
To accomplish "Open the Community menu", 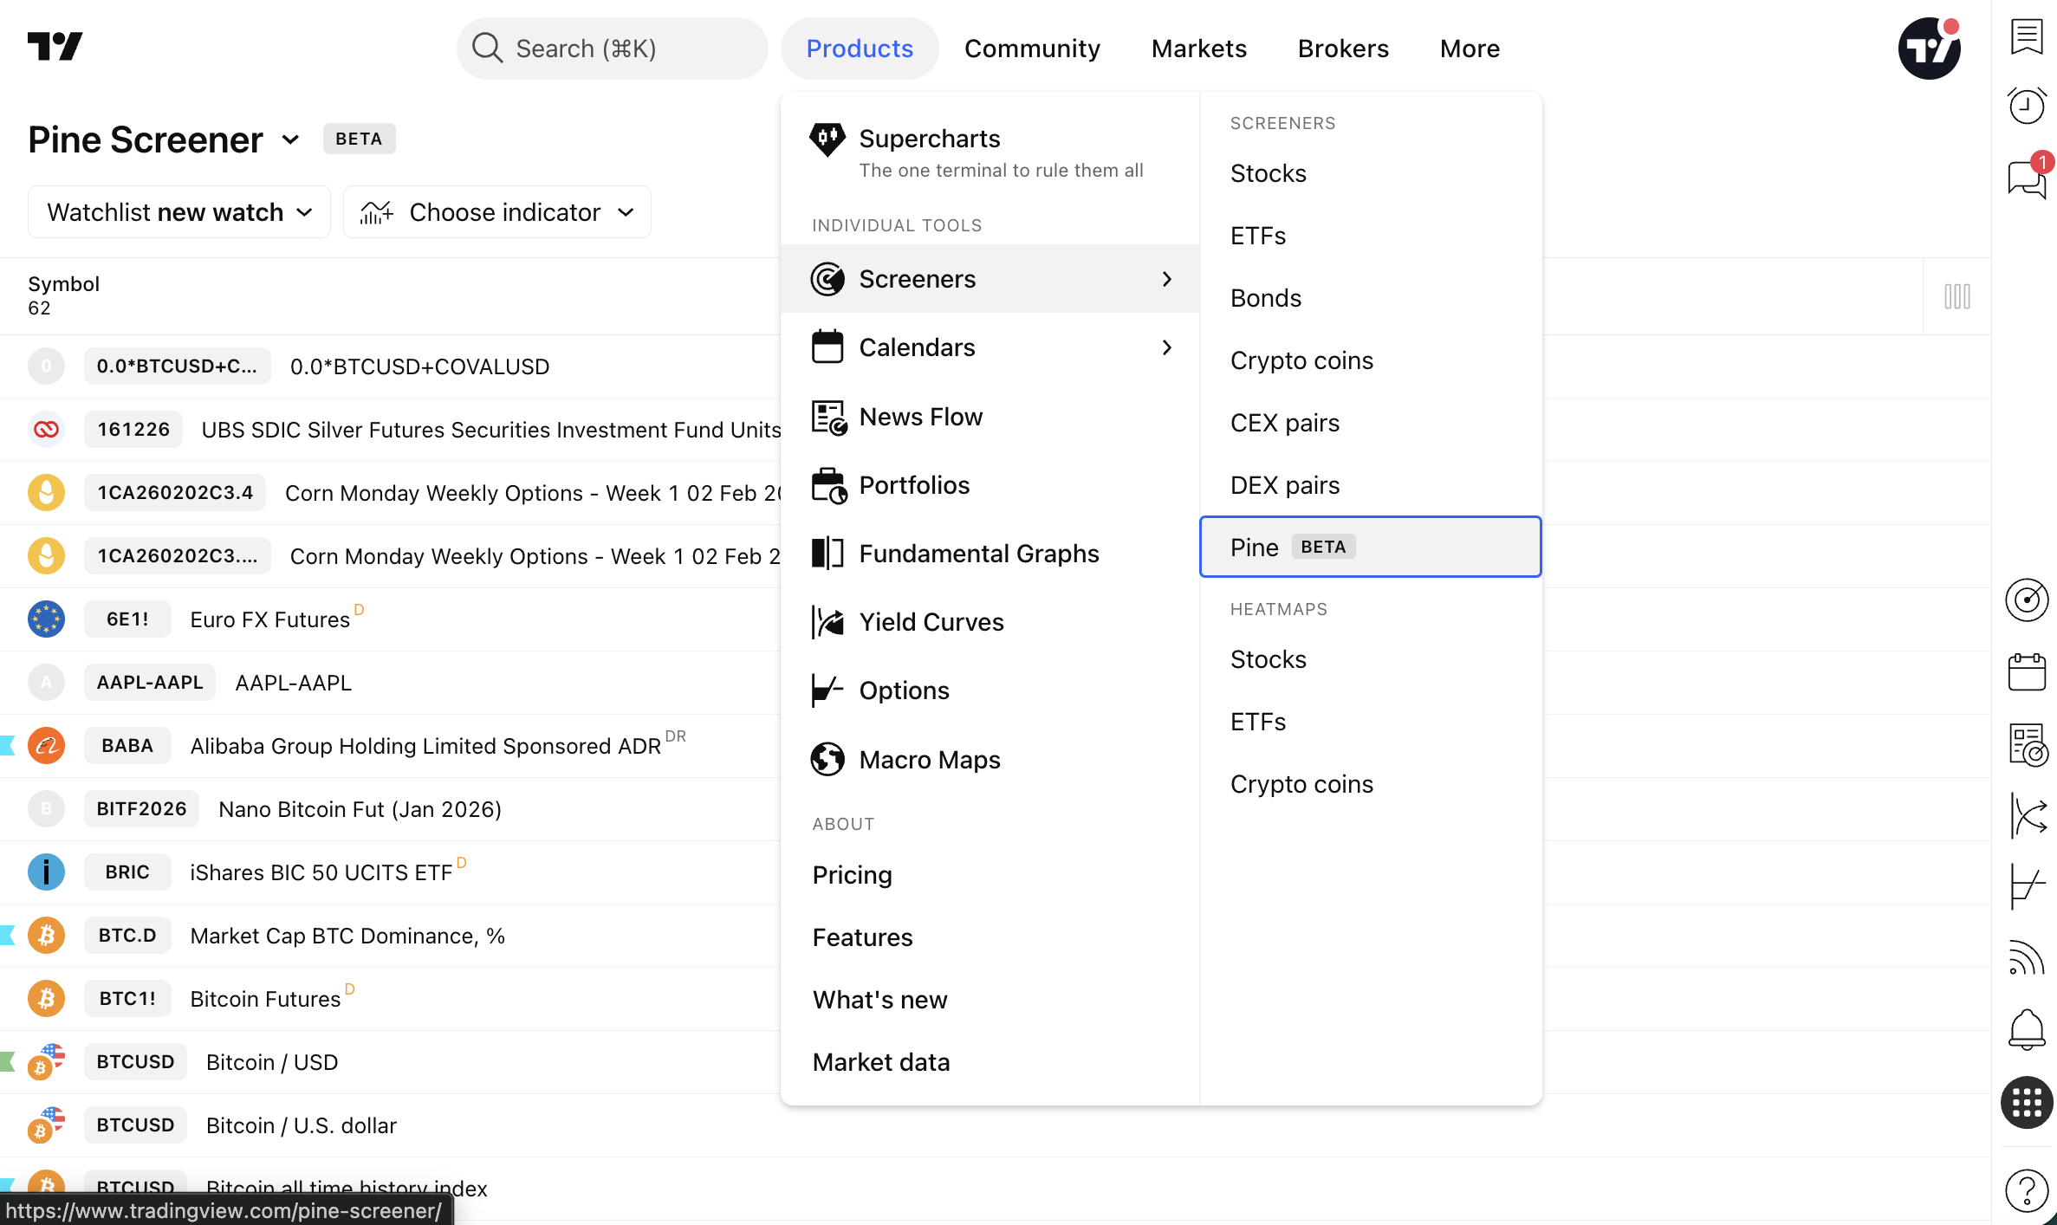I will (1031, 49).
